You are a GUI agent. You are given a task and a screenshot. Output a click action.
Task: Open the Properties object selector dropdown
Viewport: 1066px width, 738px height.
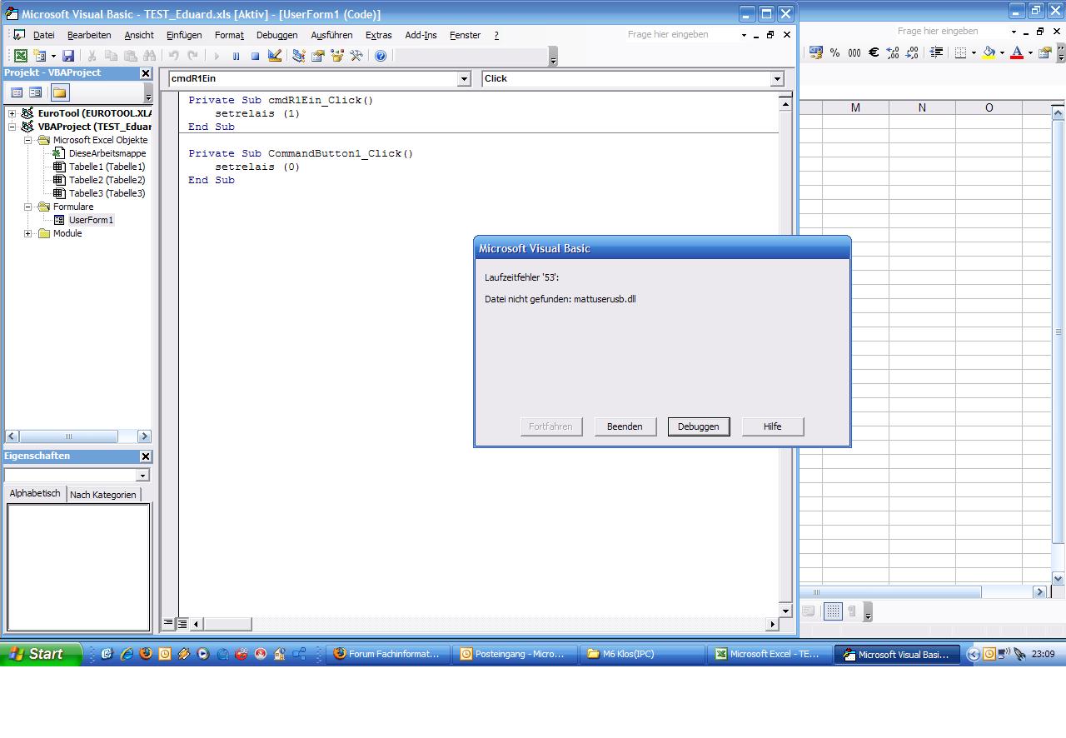[x=142, y=476]
